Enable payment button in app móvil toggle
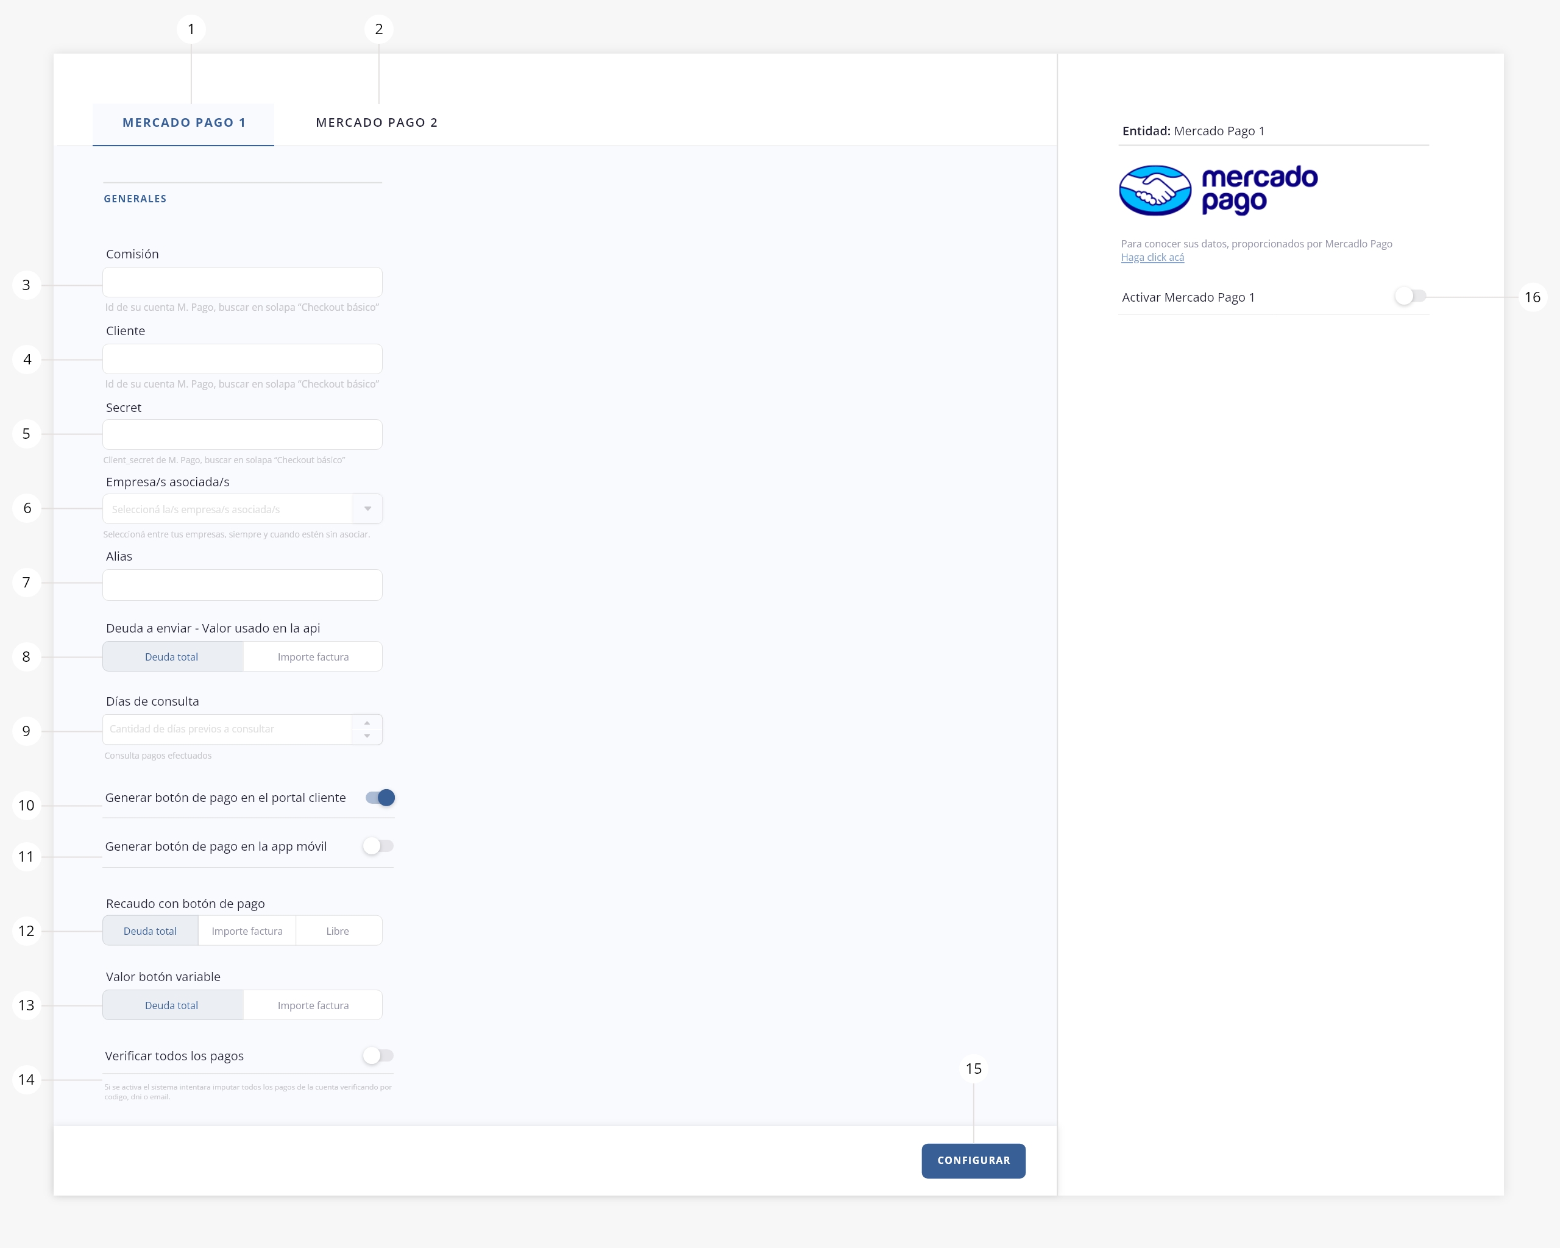1560x1248 pixels. tap(378, 846)
